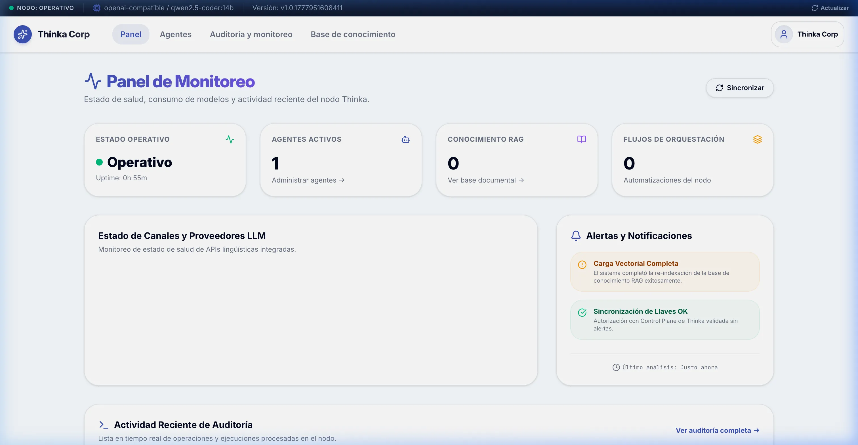Click the 'Monitoreo de estado de salud de APIs' subtitle

[197, 249]
